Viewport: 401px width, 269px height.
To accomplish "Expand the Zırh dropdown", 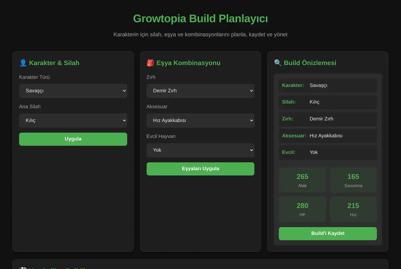I will 200,91.
